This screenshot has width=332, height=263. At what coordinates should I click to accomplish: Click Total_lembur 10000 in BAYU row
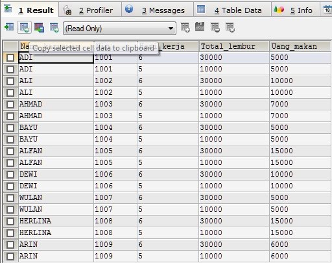[234, 139]
